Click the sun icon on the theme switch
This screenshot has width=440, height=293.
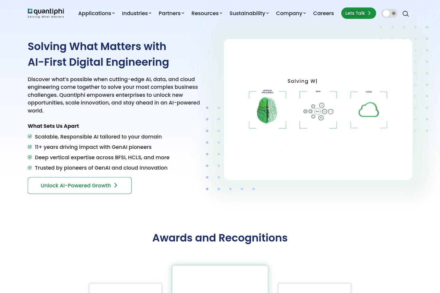[393, 13]
